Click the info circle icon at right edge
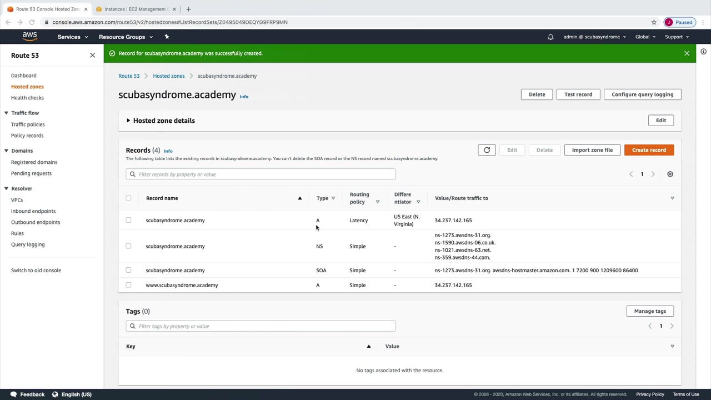The height and width of the screenshot is (400, 711). [x=703, y=52]
